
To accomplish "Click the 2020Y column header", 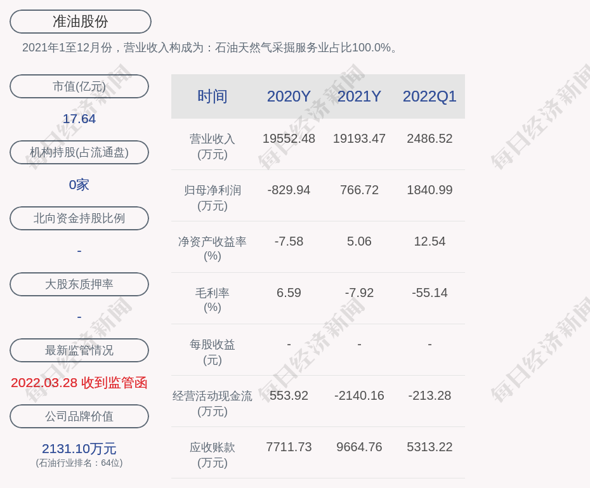I will [x=289, y=96].
